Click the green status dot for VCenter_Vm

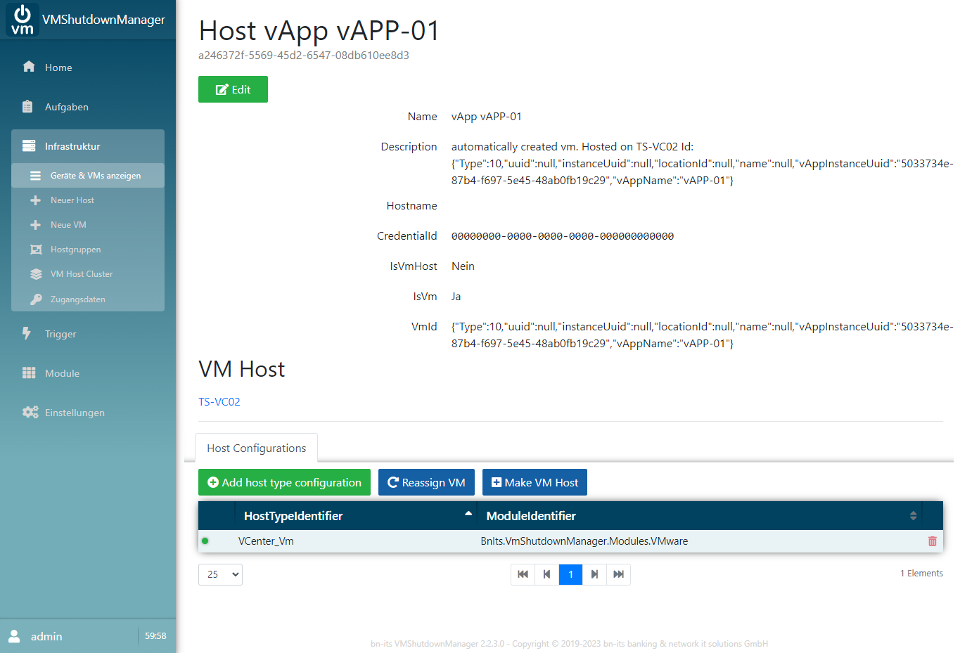coord(205,541)
